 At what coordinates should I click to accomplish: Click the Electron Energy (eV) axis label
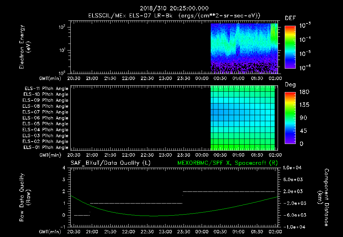click(25, 47)
